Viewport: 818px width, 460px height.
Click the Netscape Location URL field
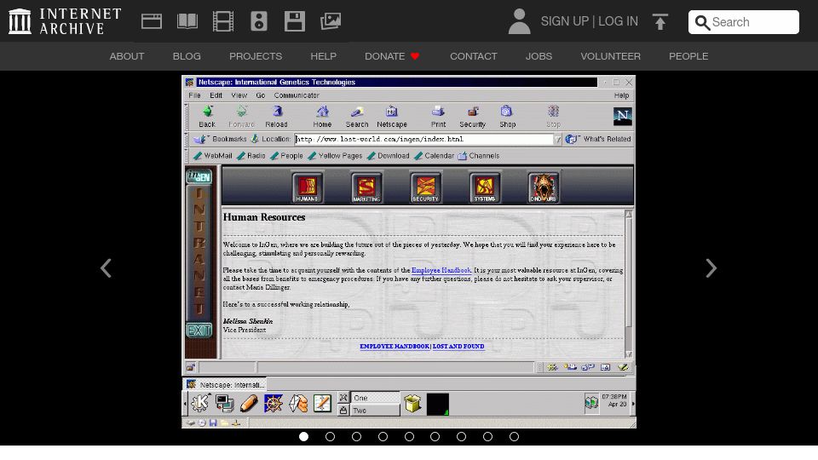click(x=424, y=139)
